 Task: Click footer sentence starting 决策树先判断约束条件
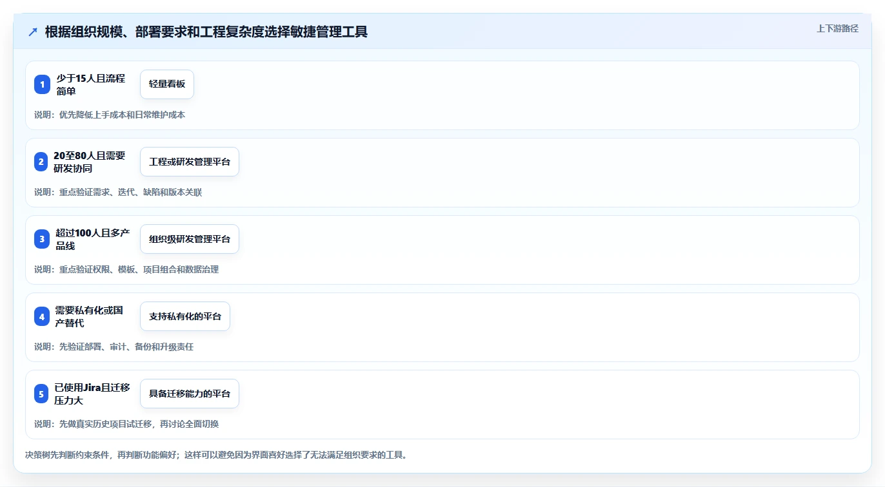click(x=216, y=455)
